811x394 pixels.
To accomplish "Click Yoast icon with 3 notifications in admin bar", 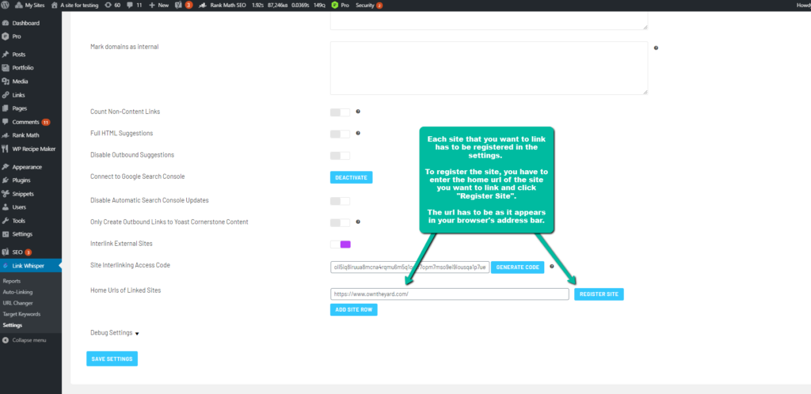I will pyautogui.click(x=184, y=6).
